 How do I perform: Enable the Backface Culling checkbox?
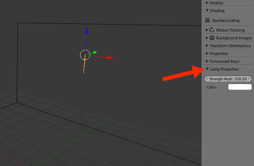coord(207,20)
